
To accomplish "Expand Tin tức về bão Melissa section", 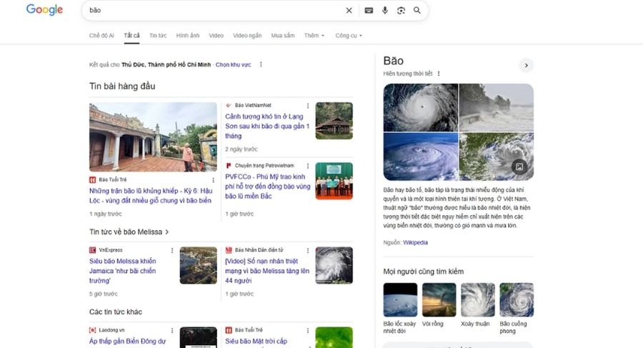I will pos(129,232).
